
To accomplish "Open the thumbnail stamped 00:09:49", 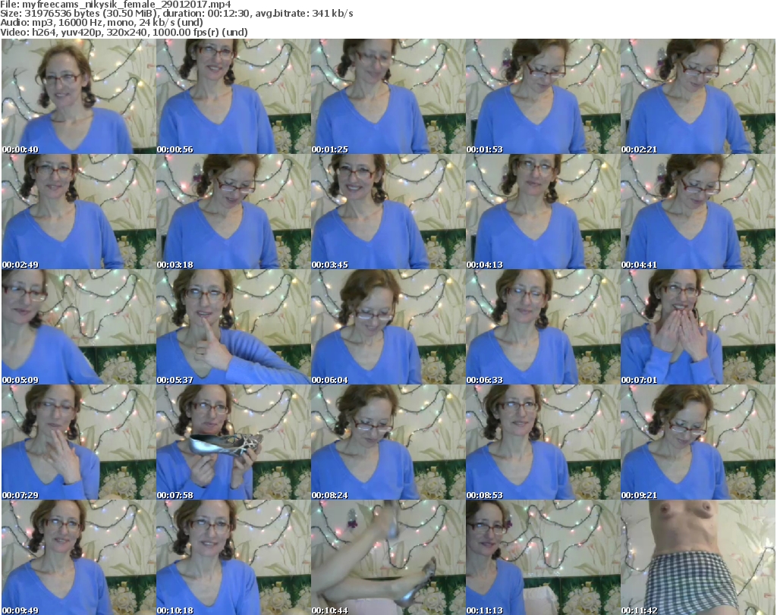I will pyautogui.click(x=79, y=557).
